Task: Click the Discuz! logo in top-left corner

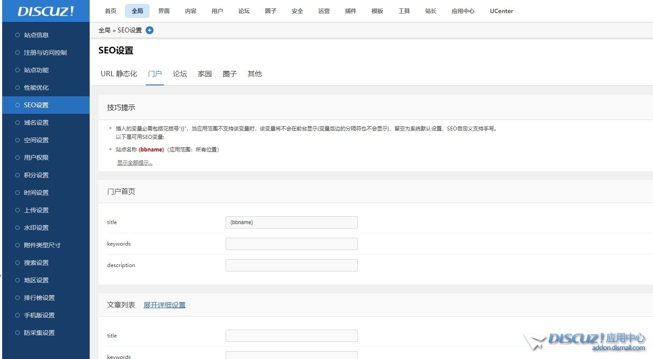Action: [46, 11]
